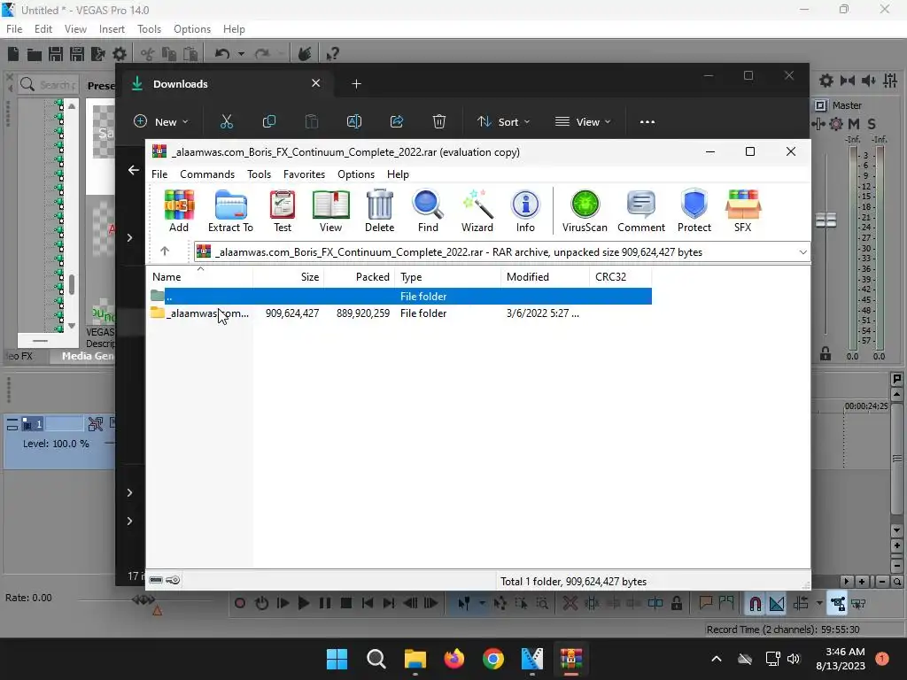907x680 pixels.
Task: Click the Delete trash can in WinRAR
Action: tap(379, 212)
